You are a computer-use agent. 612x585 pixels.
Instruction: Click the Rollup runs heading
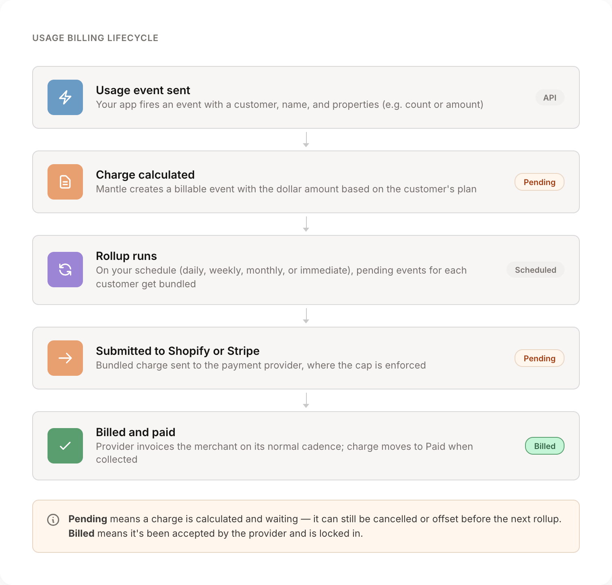coord(126,256)
